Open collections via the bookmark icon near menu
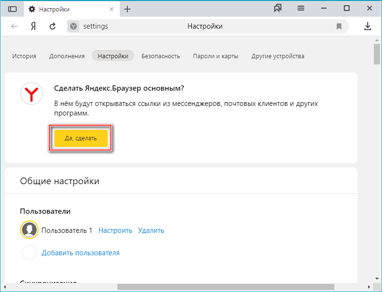Image resolution: width=382 pixels, height=292 pixels. [x=278, y=8]
